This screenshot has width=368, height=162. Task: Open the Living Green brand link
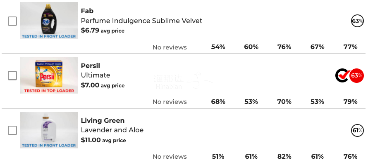pyautogui.click(x=103, y=120)
